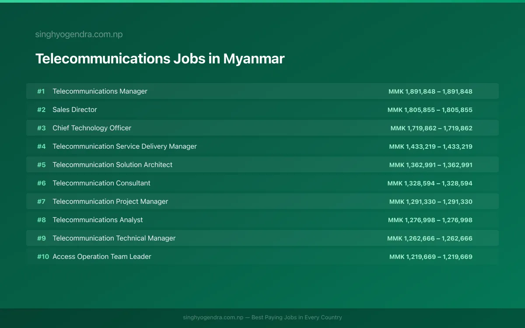The image size is (525, 328).
Task: Click Telecommunication Project Manager job title
Action: 110,202
